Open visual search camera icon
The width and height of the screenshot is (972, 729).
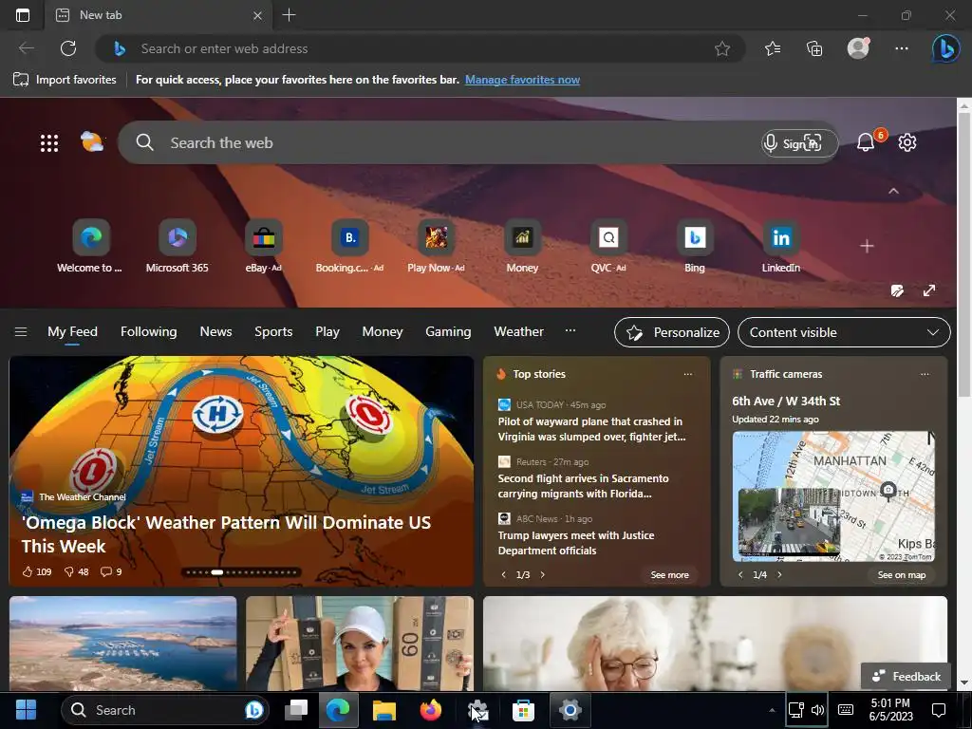coord(813,142)
